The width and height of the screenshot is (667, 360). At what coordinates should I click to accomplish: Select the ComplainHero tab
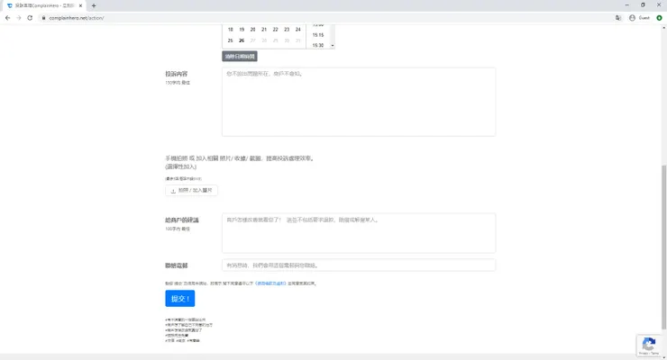[45, 6]
